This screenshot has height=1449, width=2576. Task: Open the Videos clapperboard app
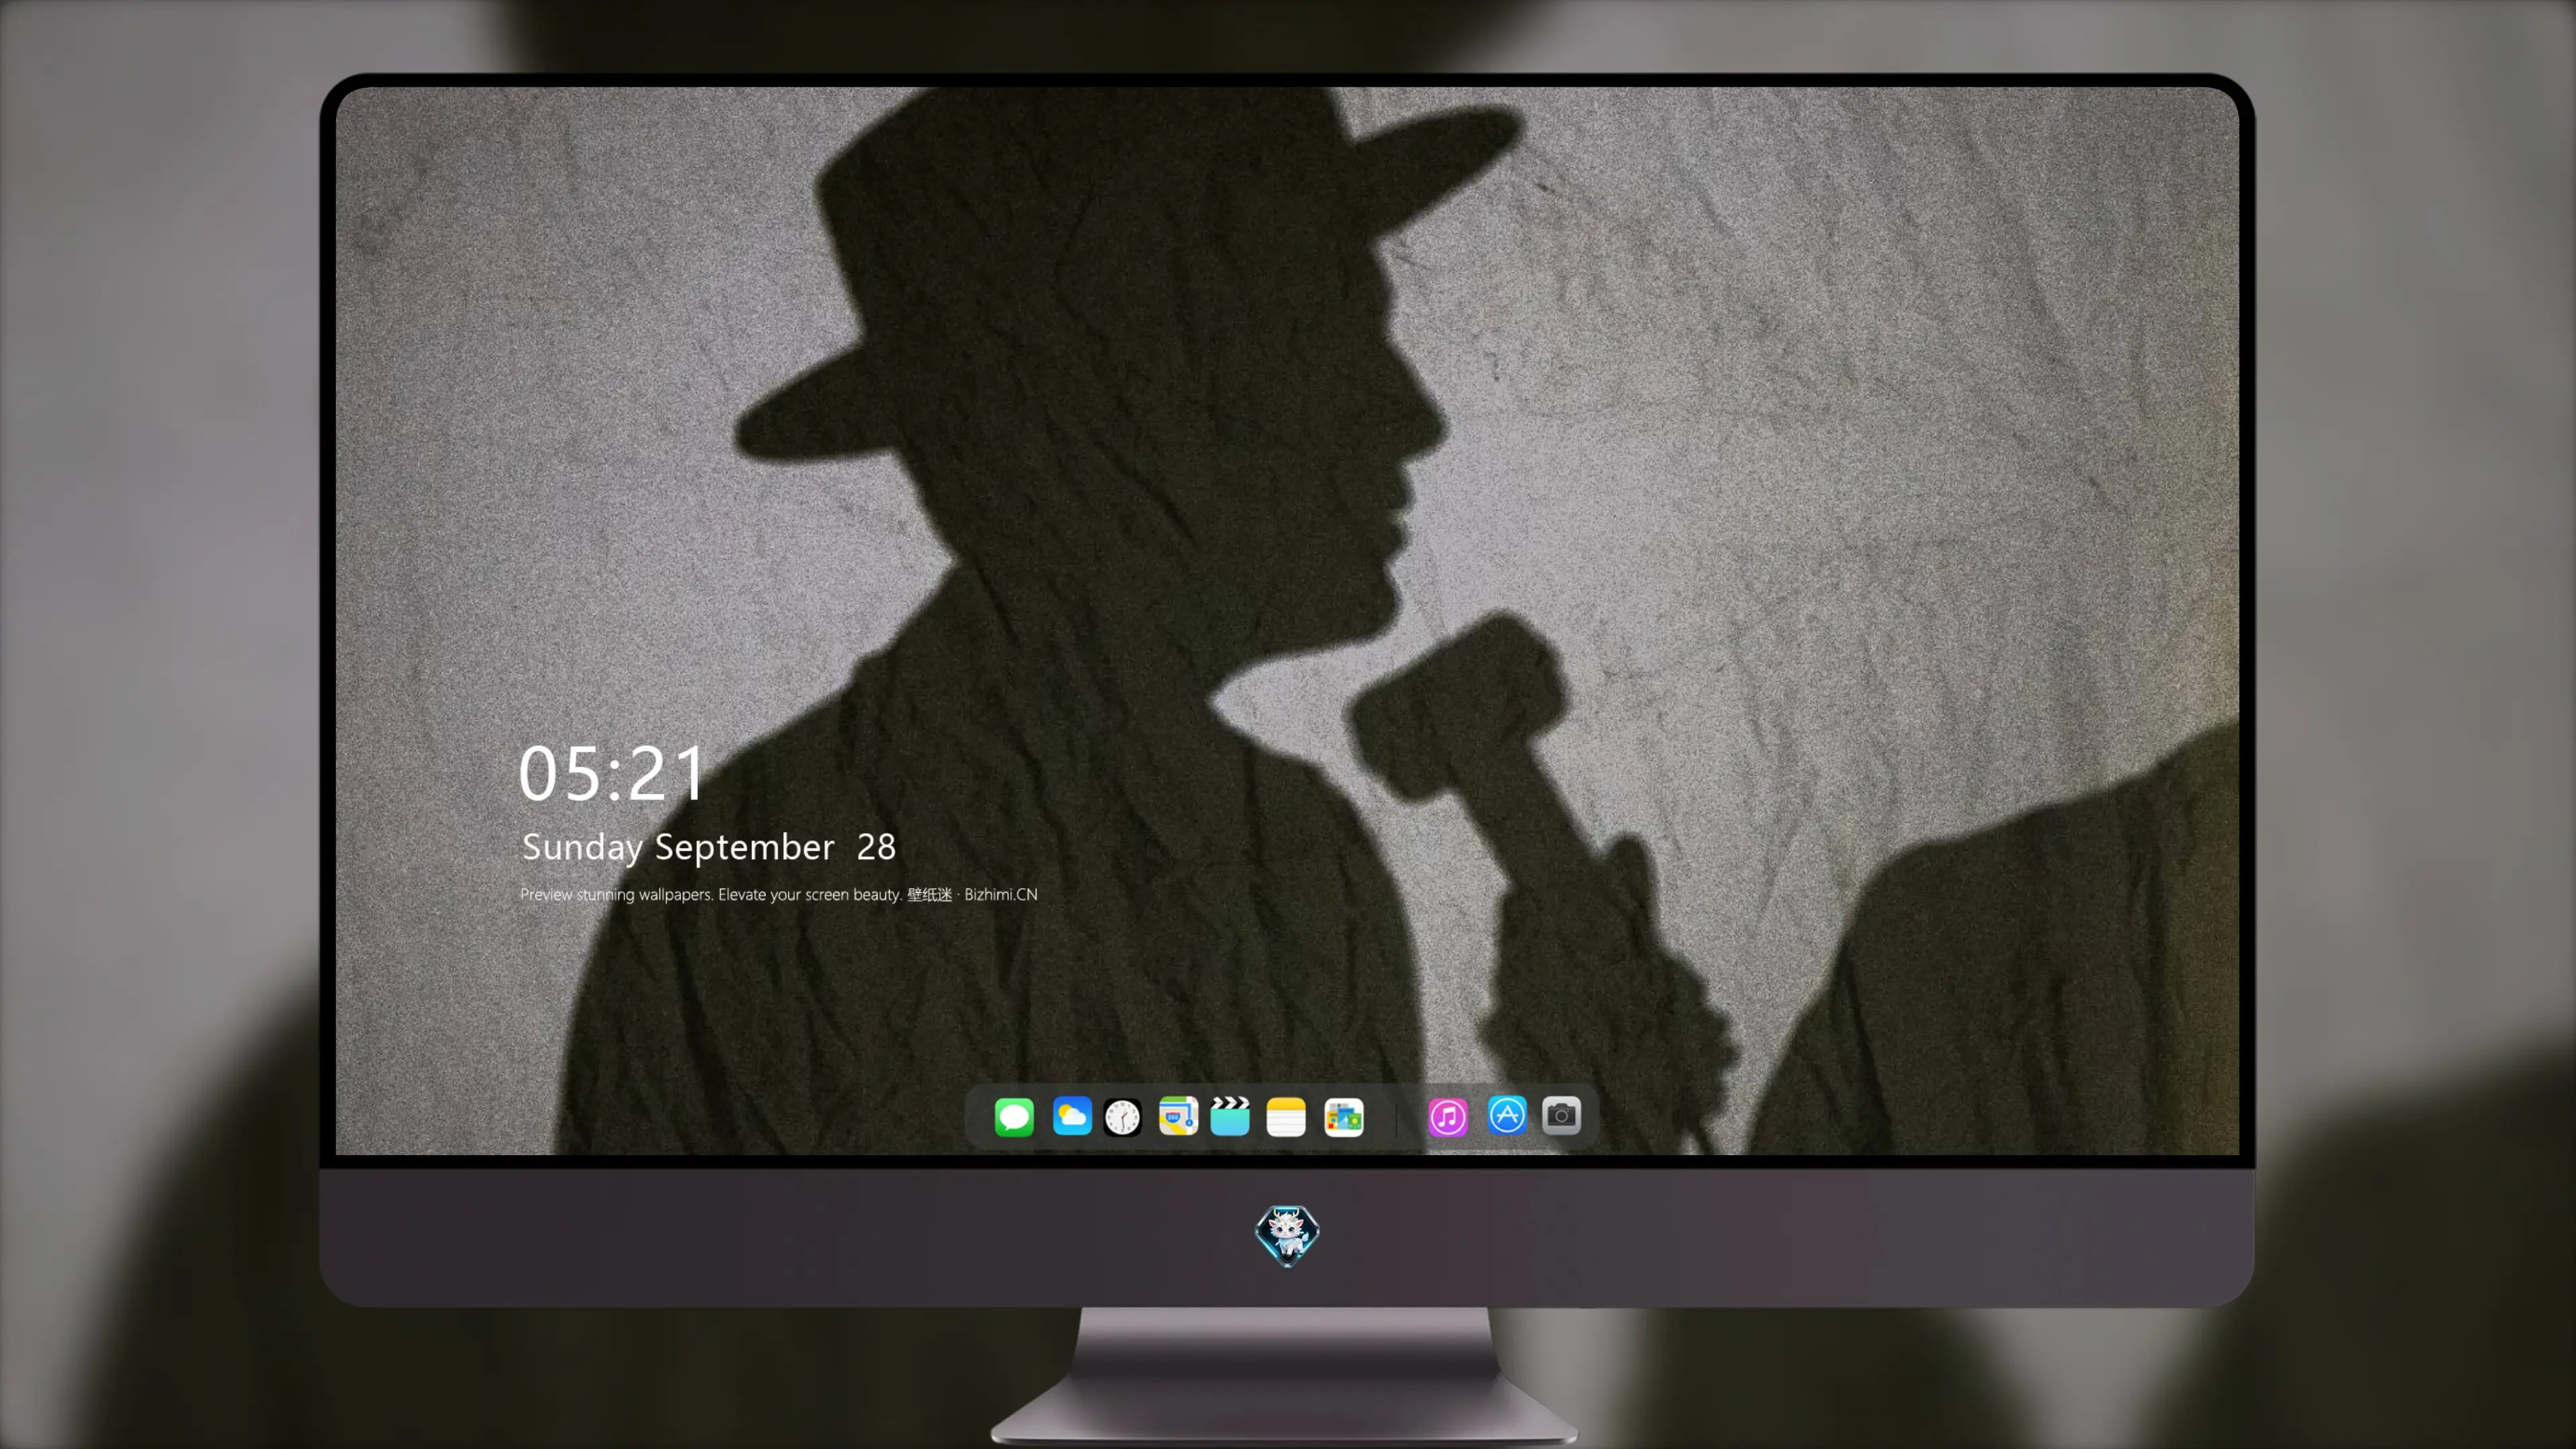point(1230,1116)
